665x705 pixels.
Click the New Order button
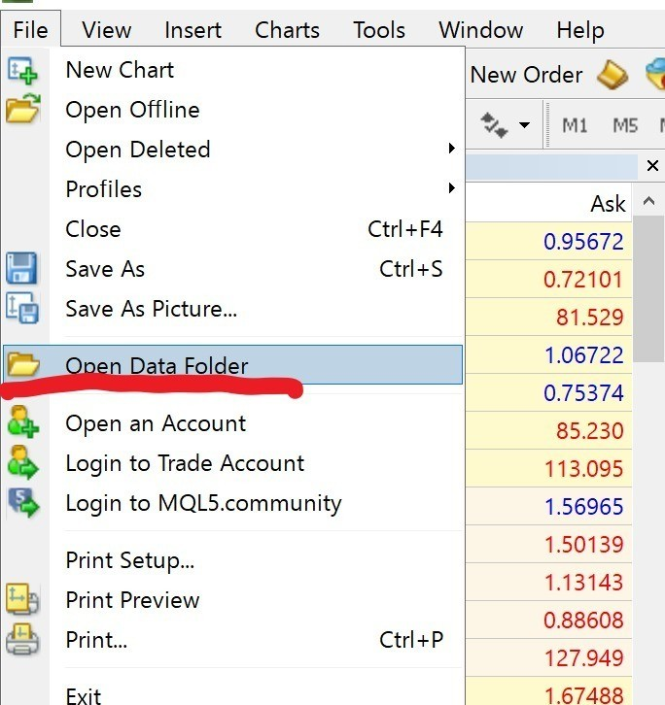tap(526, 75)
